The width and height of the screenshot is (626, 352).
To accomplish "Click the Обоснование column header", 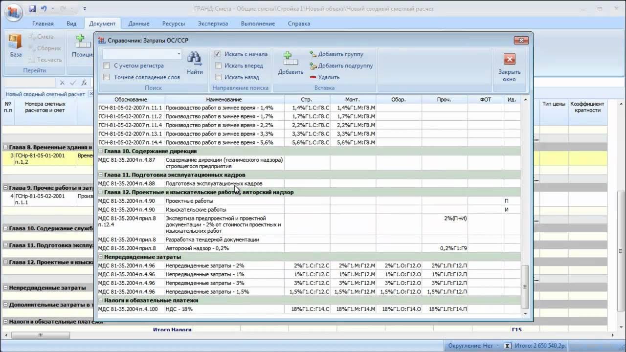I will [131, 99].
